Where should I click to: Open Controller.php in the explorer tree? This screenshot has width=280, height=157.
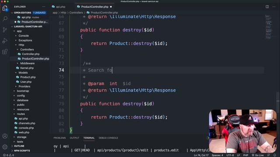31,54
